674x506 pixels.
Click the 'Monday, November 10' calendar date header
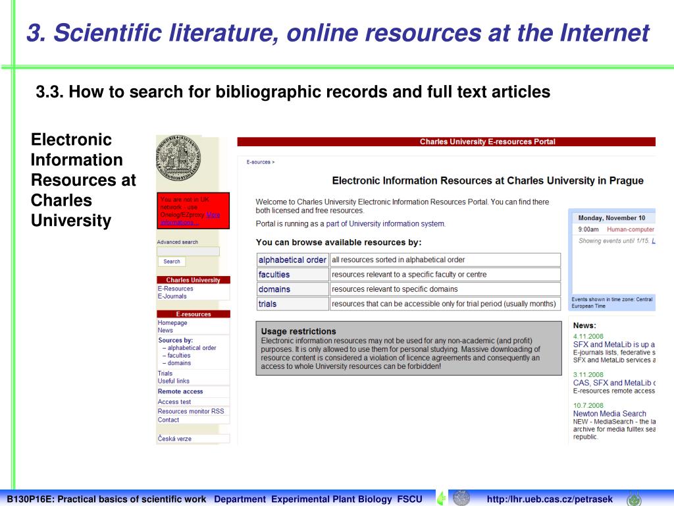pyautogui.click(x=611, y=218)
